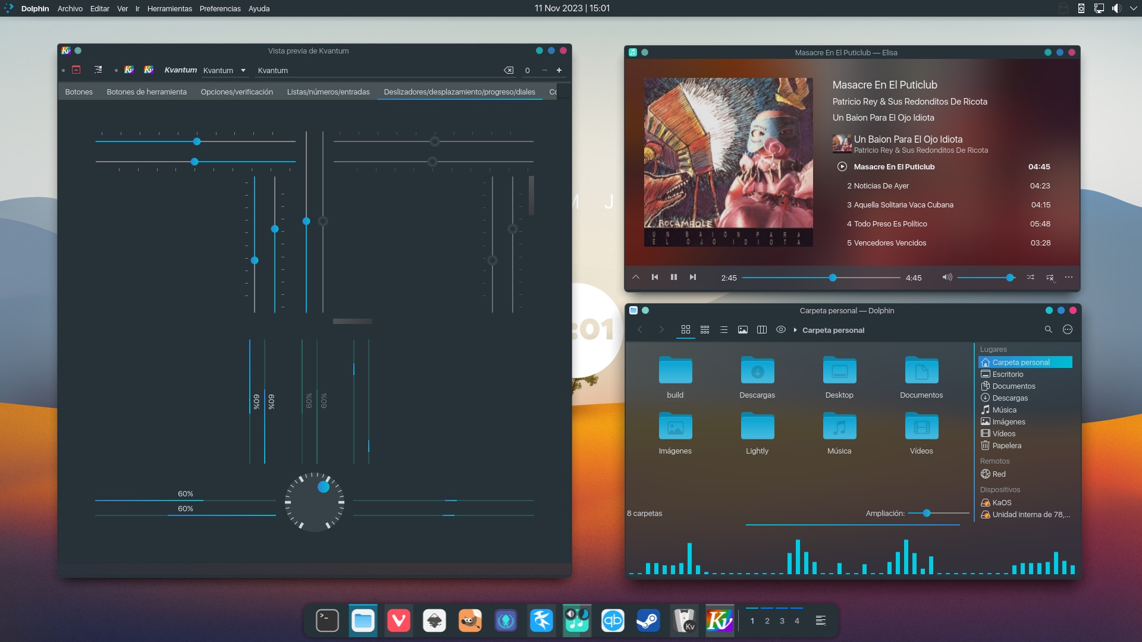Decrease spin box value with minus
The height and width of the screenshot is (642, 1142).
[x=544, y=70]
